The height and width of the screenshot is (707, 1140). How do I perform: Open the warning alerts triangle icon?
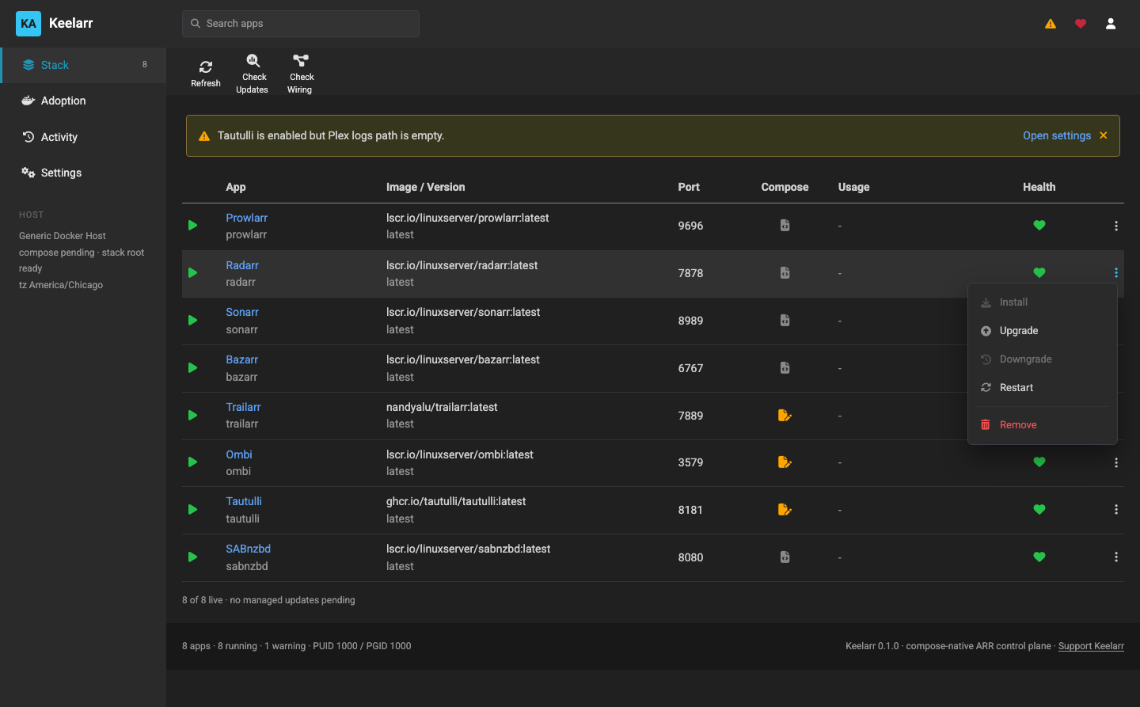(x=1051, y=24)
